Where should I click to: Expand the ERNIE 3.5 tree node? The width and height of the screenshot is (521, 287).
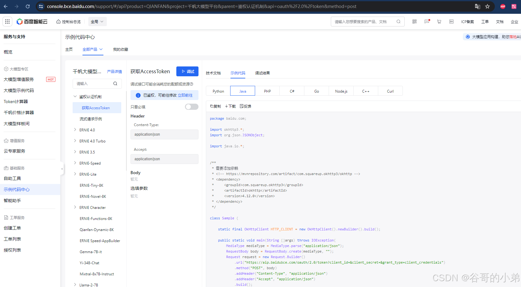point(75,152)
